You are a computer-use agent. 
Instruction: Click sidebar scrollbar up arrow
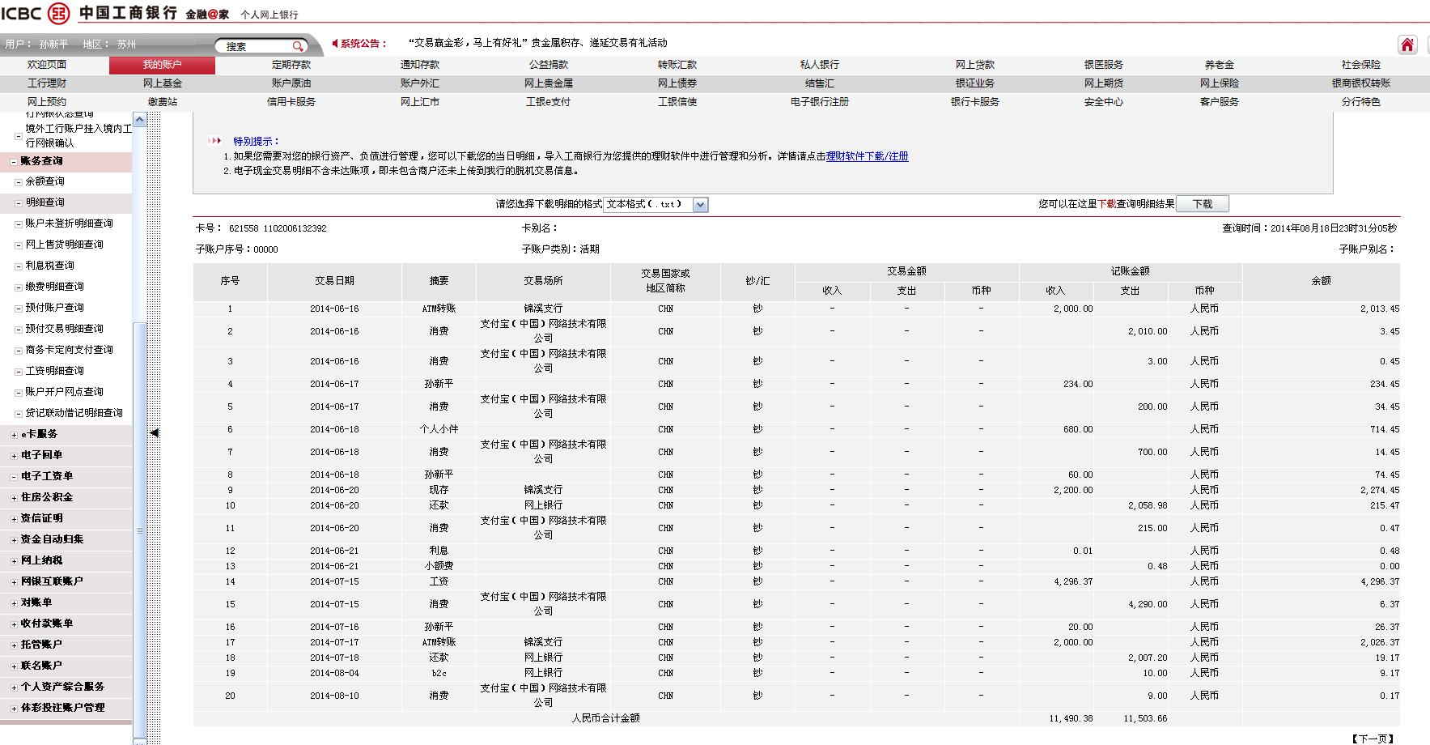coord(139,120)
